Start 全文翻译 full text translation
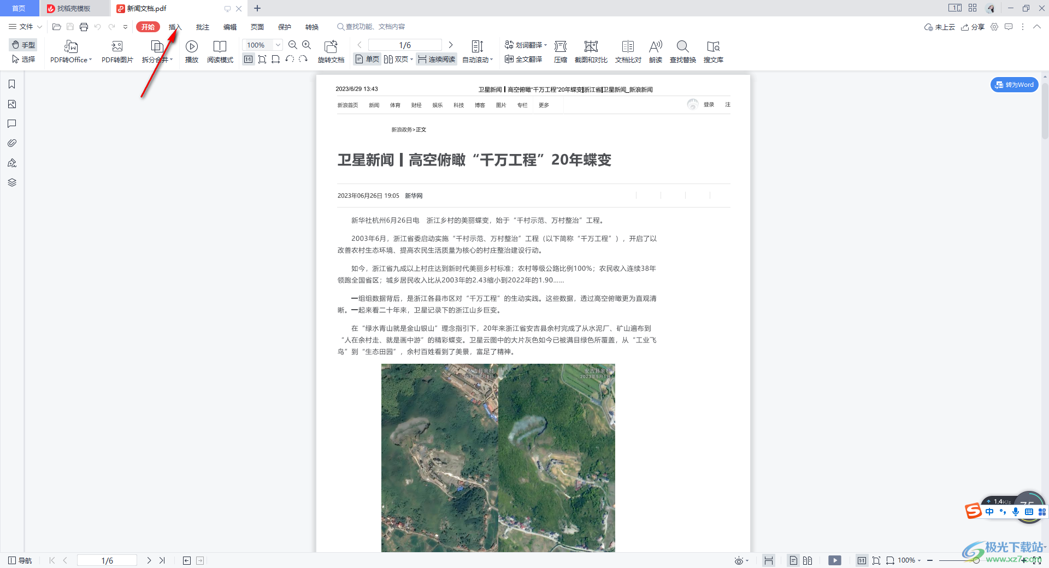1049x568 pixels. 523,59
